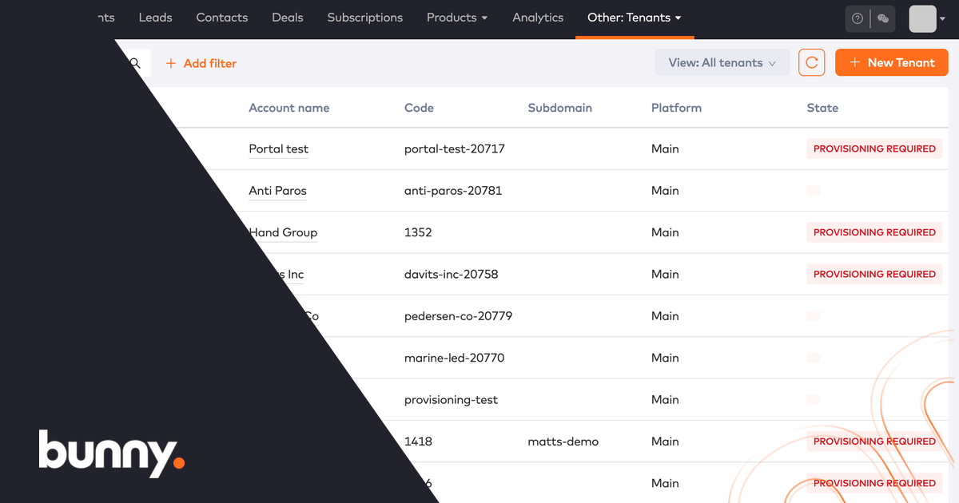This screenshot has height=503, width=959.
Task: Switch to the Contacts tab
Action: (x=222, y=18)
